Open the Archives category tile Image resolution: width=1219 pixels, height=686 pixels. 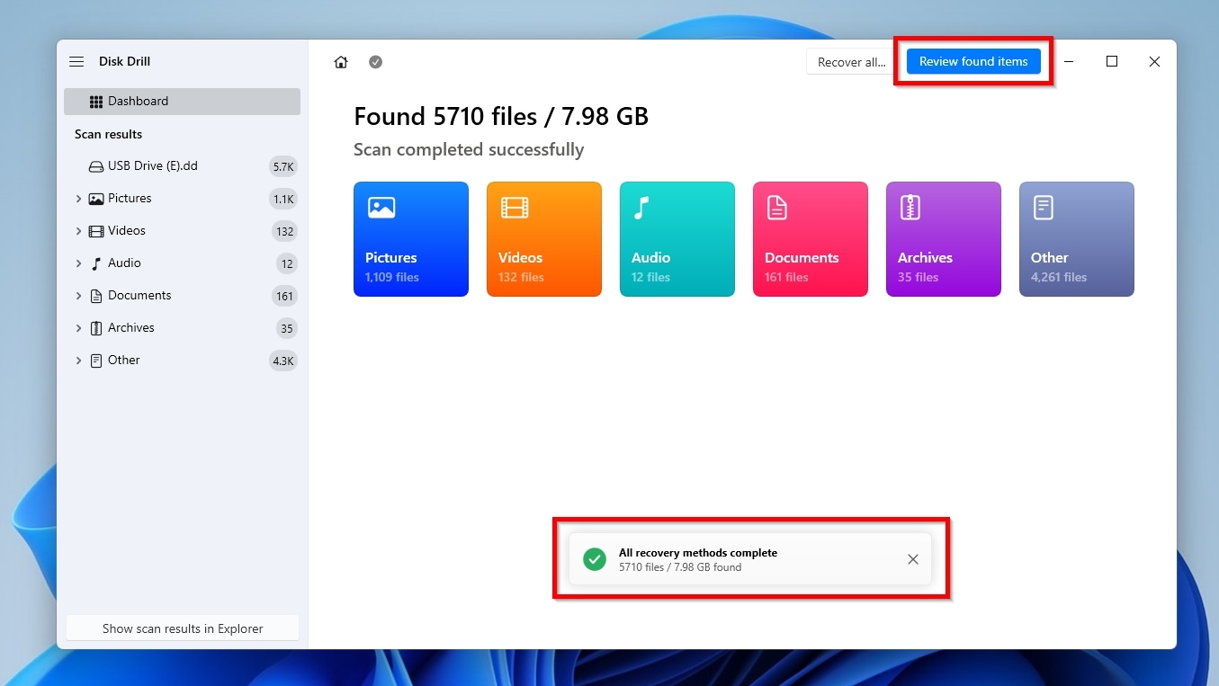tap(944, 238)
